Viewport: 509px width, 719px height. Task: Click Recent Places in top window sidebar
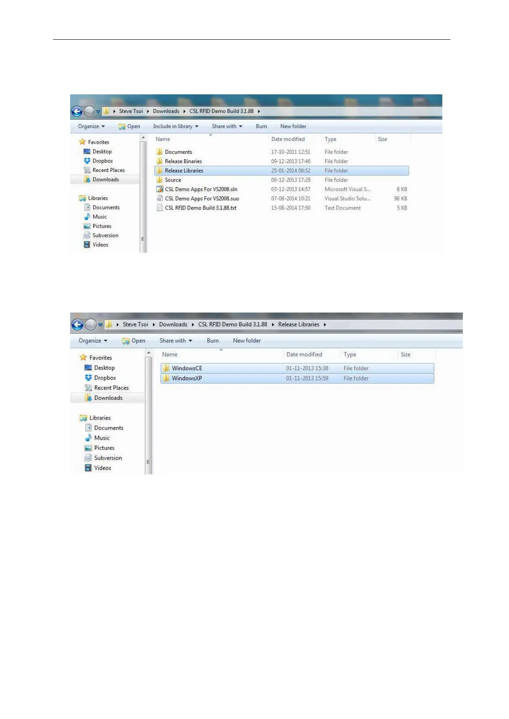click(104, 170)
